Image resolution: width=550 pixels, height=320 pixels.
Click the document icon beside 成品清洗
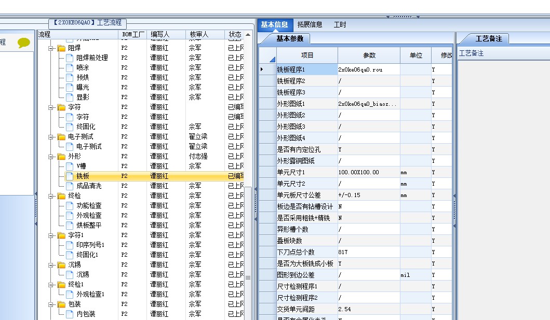[70, 186]
